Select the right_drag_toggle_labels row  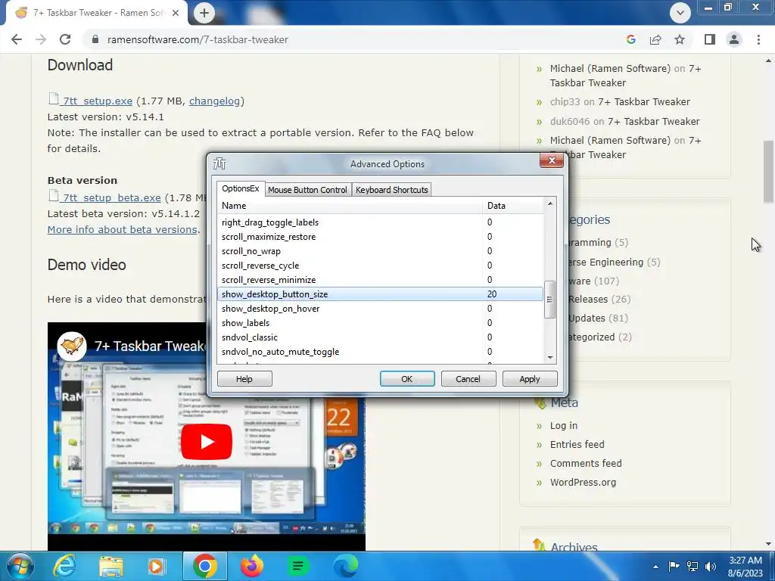point(380,222)
